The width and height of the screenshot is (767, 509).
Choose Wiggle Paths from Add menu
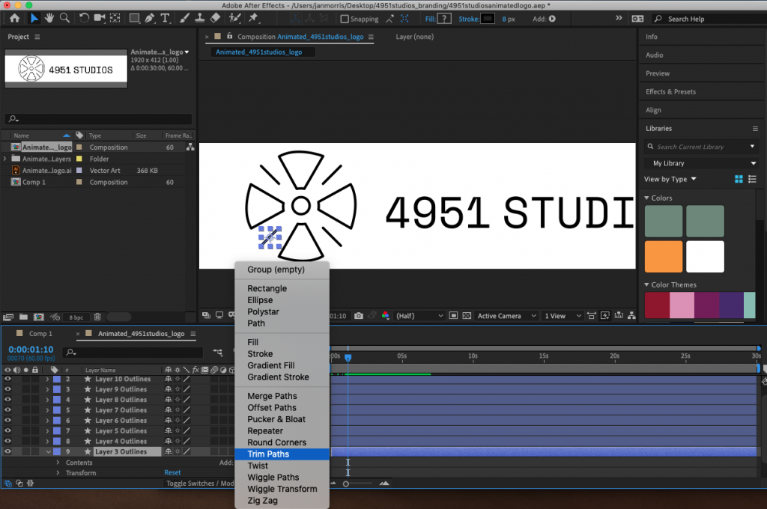pos(282,478)
